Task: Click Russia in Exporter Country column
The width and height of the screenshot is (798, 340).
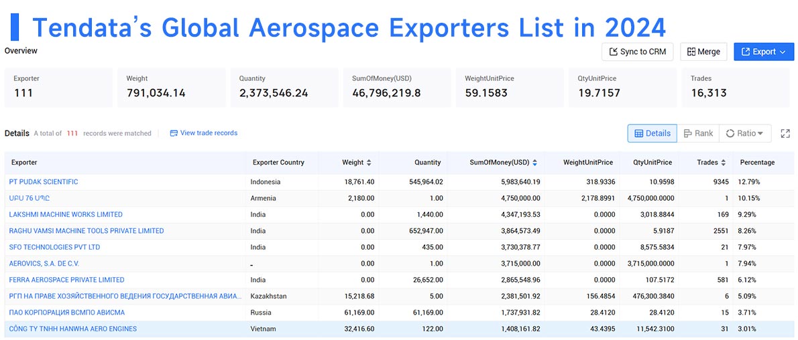Action: click(x=261, y=312)
